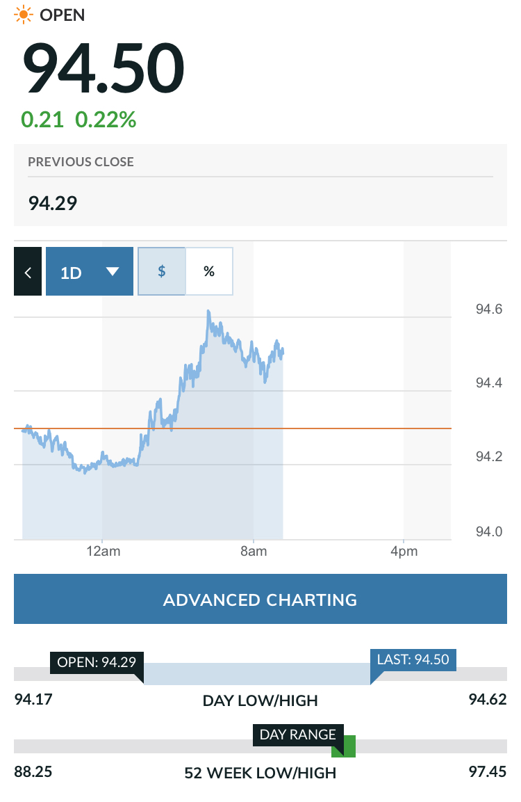Screen dimensions: 521x802
Task: Select the 4pm label on time axis
Action: pyautogui.click(x=404, y=552)
